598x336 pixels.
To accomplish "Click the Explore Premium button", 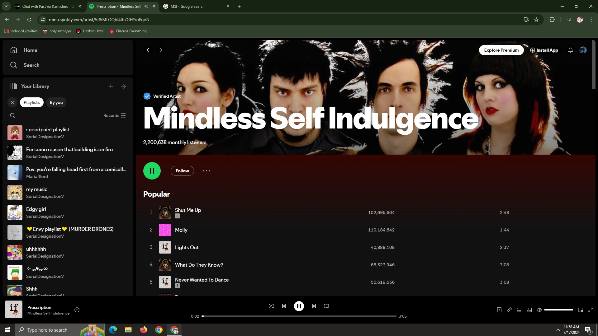I will click(501, 50).
